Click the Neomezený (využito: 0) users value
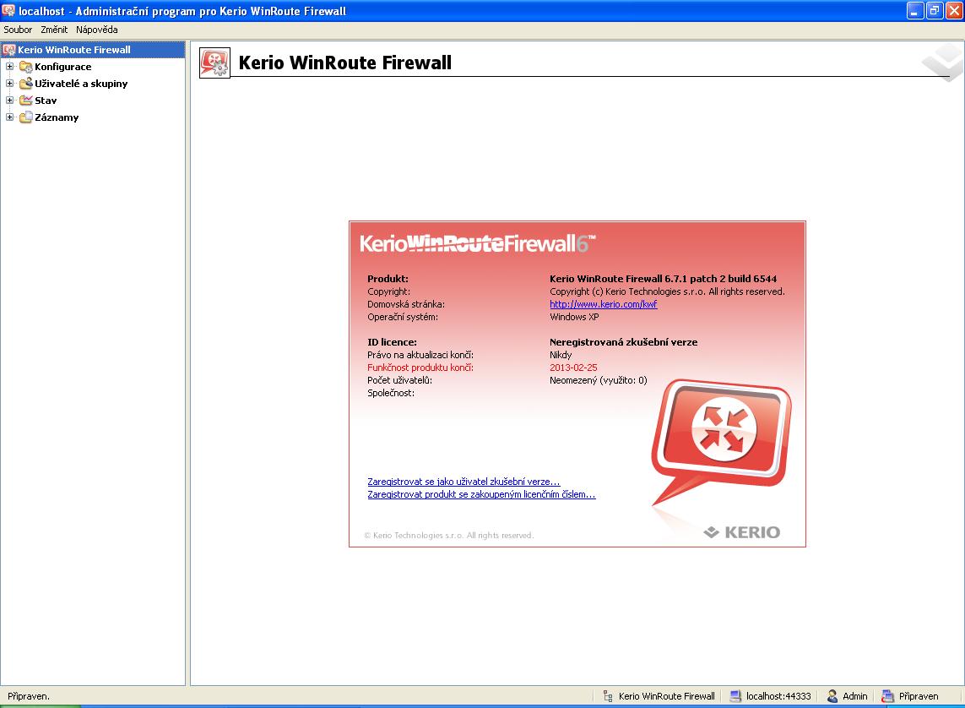Screen dimensions: 965x708 click(x=599, y=380)
